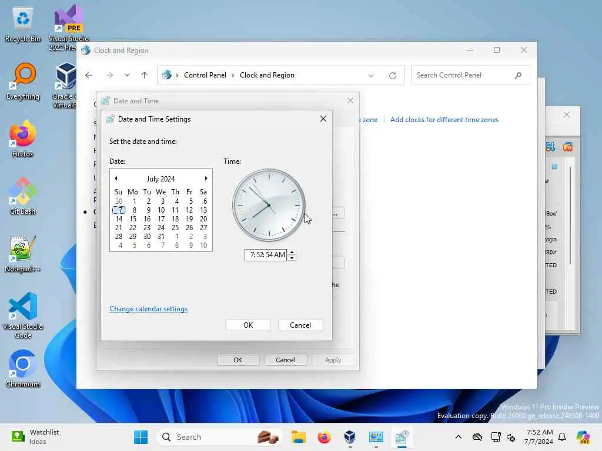Go up one level in Control Panel
602x451 pixels.
coord(145,75)
